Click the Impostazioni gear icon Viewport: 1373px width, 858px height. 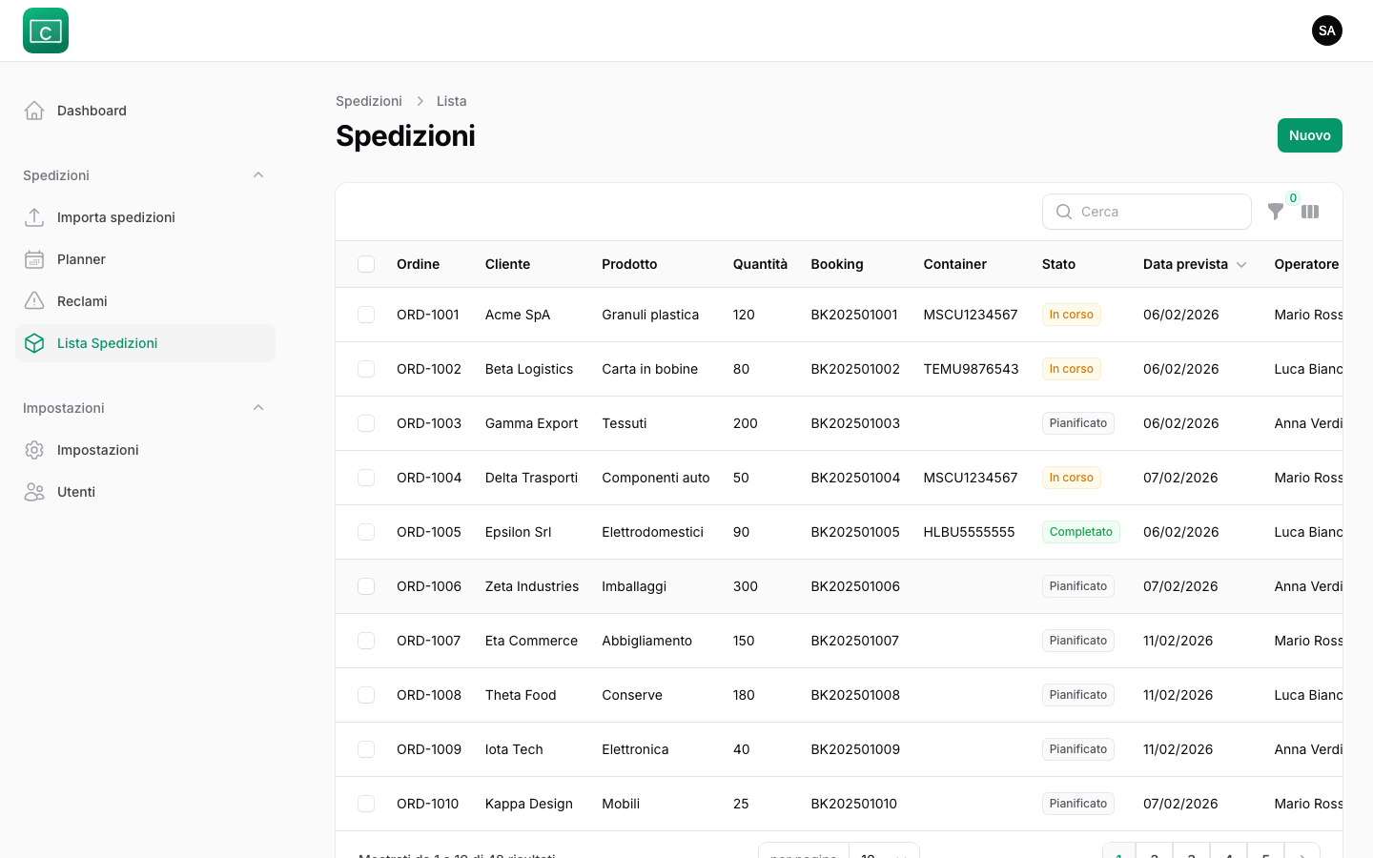pos(34,450)
